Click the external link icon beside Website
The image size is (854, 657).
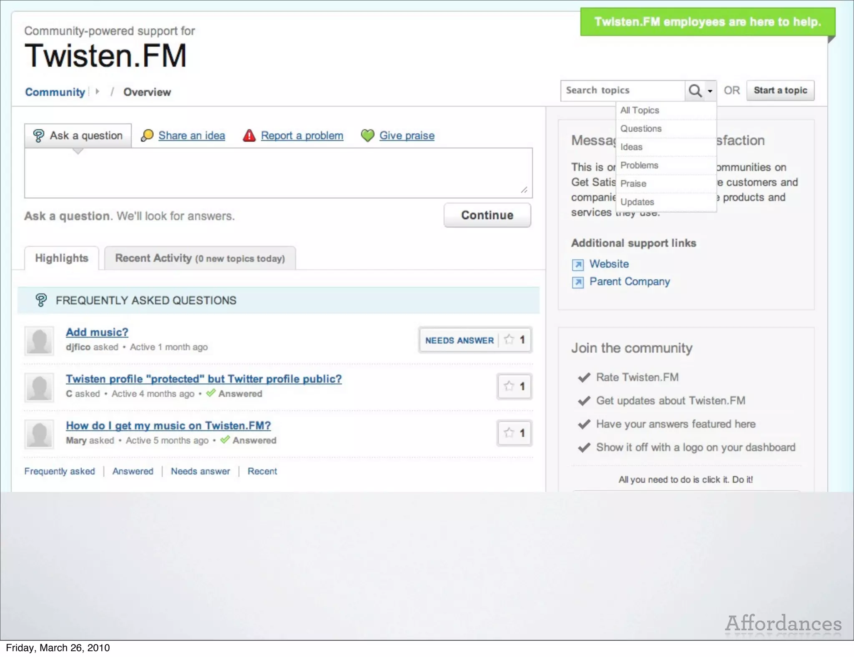pyautogui.click(x=578, y=264)
